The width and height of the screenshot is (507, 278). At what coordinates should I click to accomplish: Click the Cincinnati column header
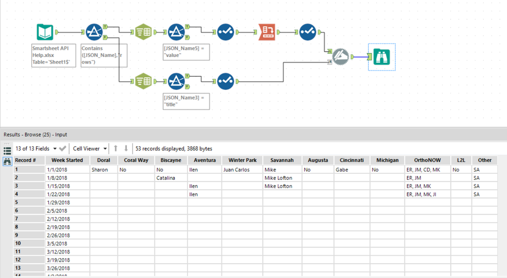tap(352, 160)
